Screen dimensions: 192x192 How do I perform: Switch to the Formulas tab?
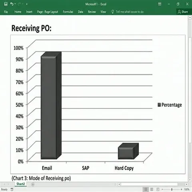[x=68, y=12]
